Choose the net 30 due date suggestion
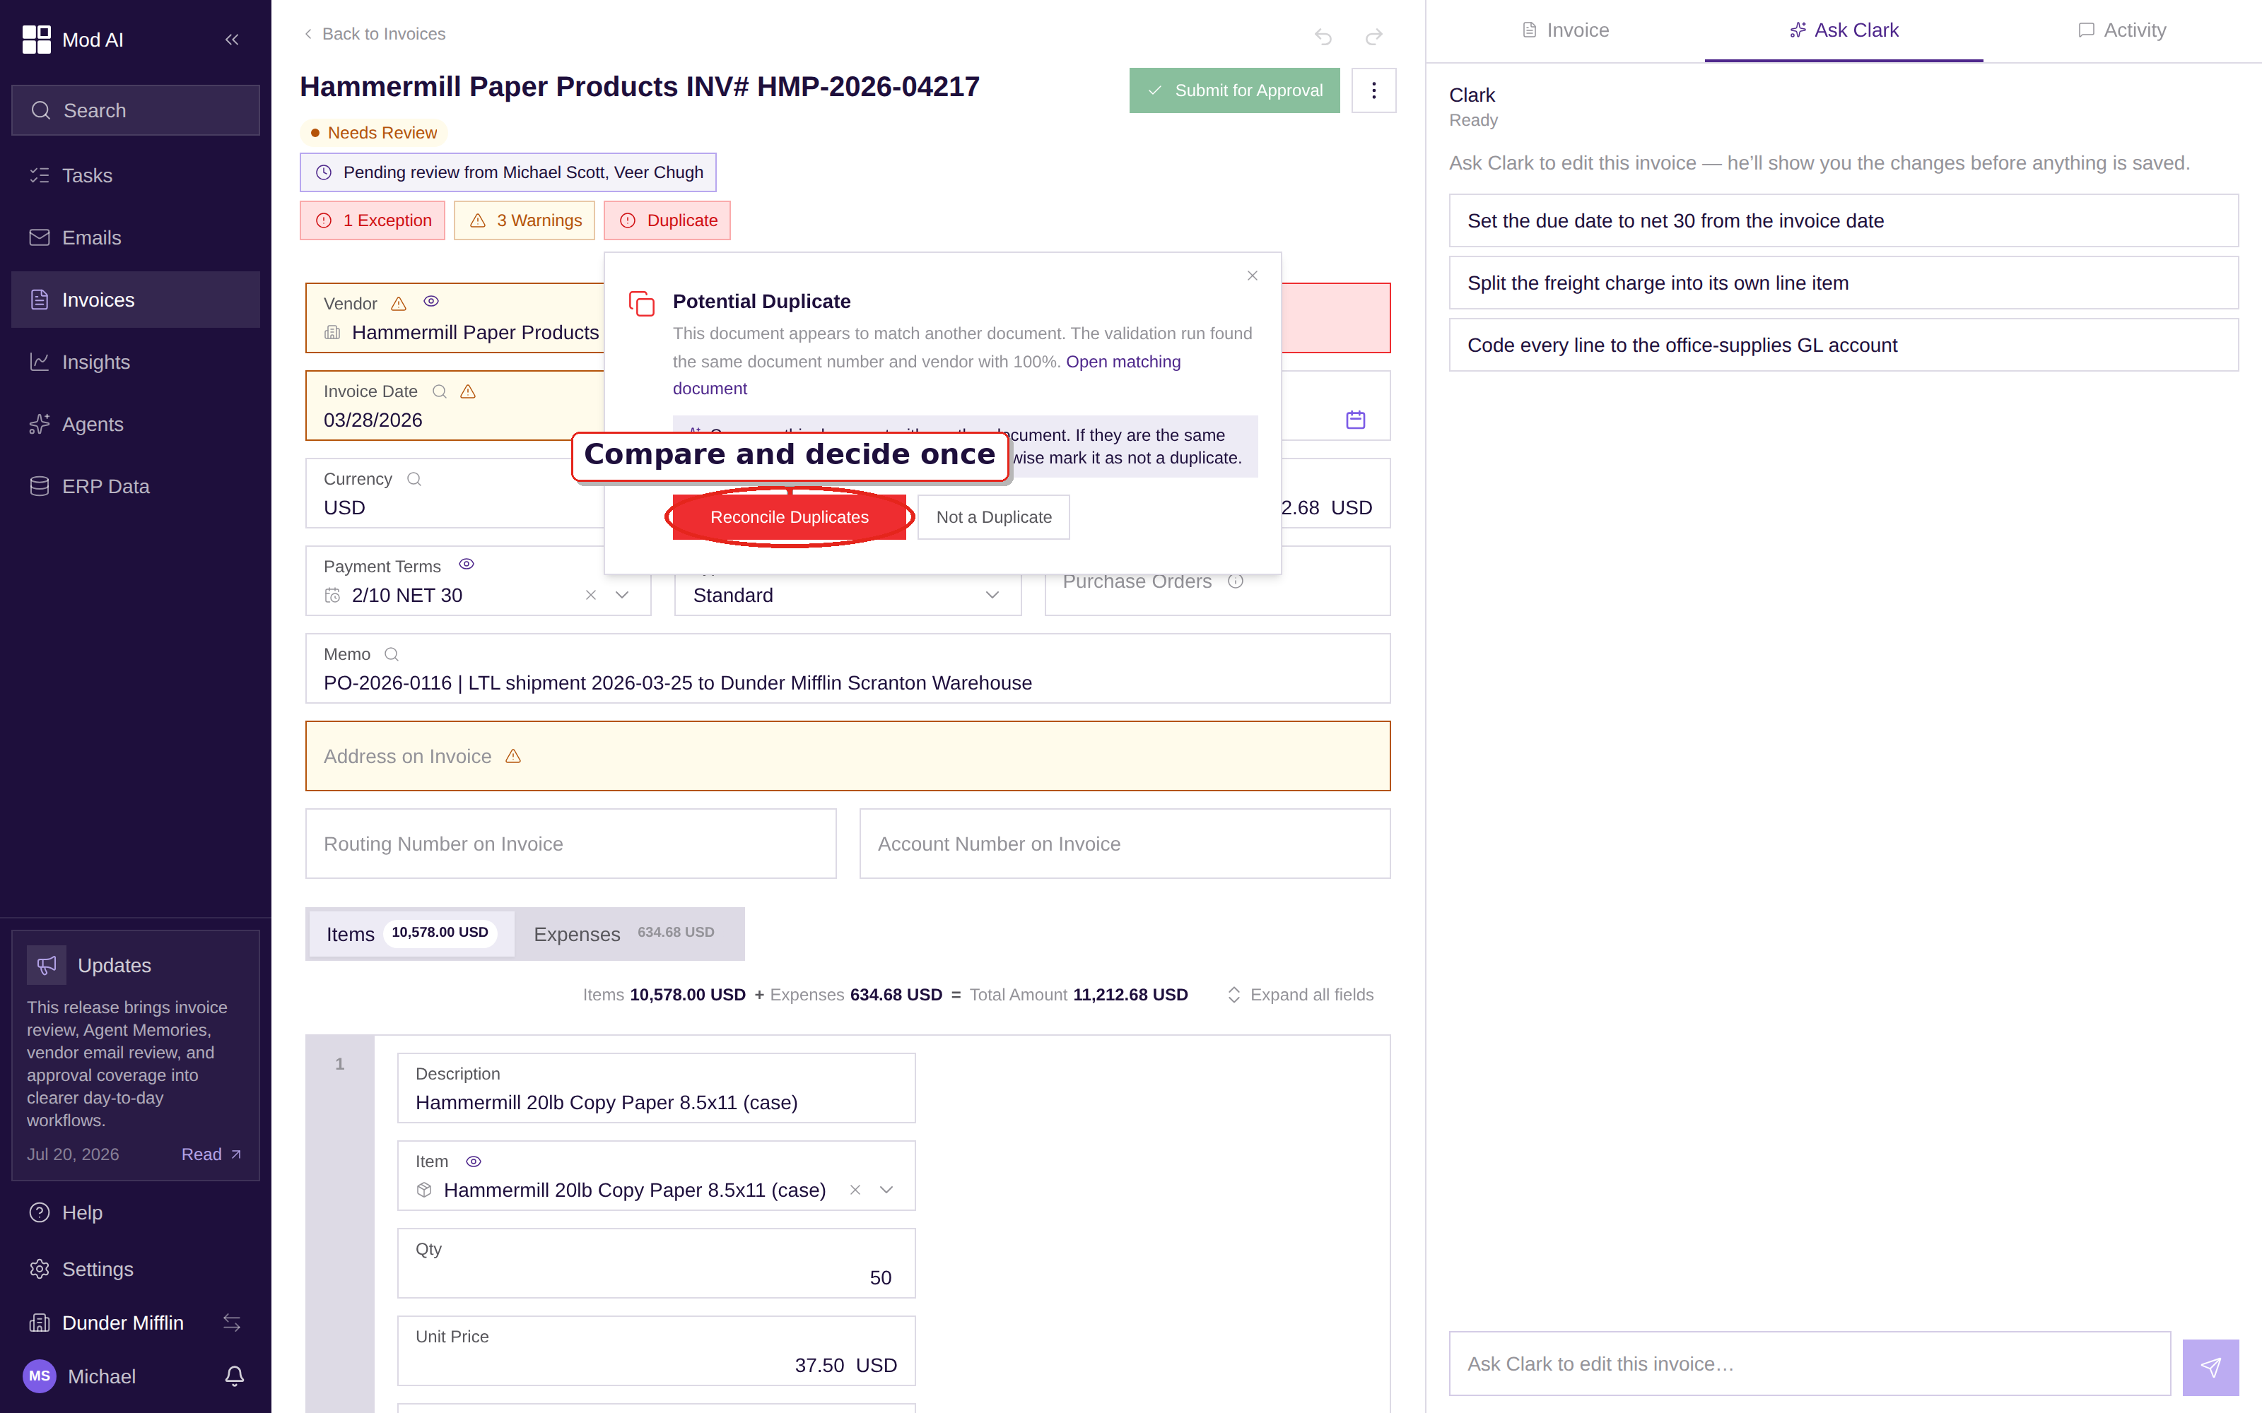 pos(1844,220)
